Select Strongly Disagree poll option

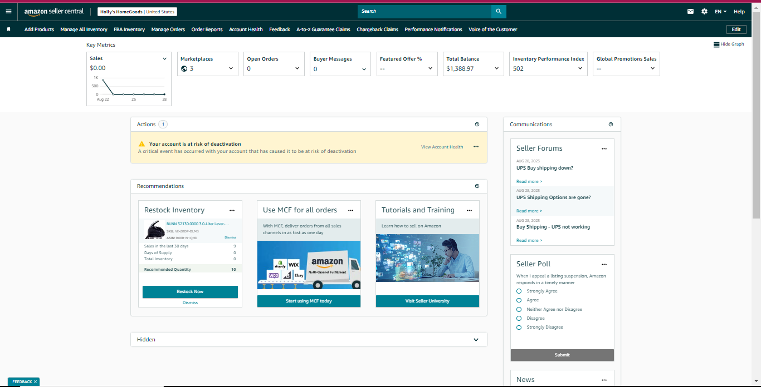[x=519, y=327]
